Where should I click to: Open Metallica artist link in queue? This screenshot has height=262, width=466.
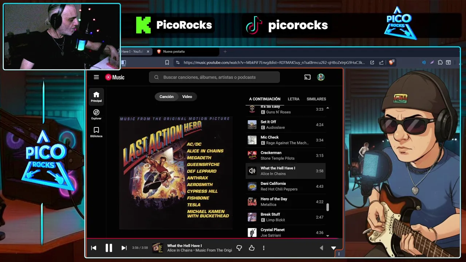click(268, 205)
